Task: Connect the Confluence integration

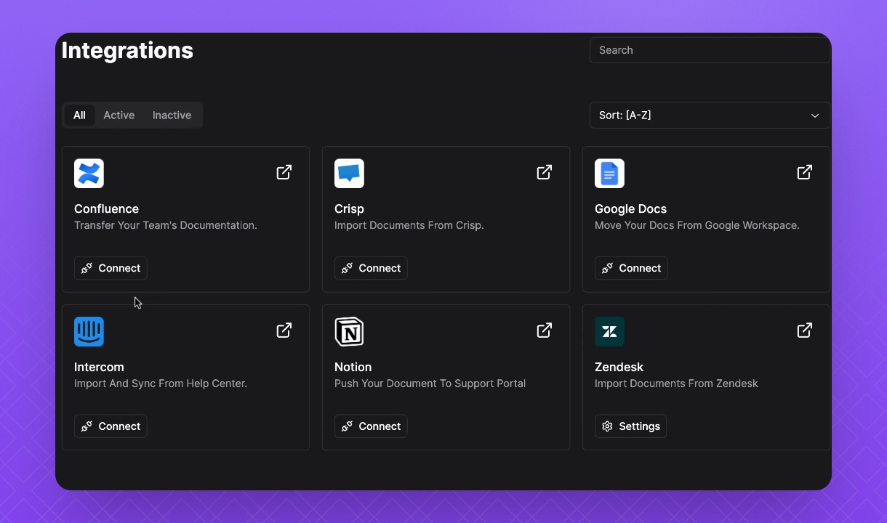Action: pyautogui.click(x=111, y=268)
